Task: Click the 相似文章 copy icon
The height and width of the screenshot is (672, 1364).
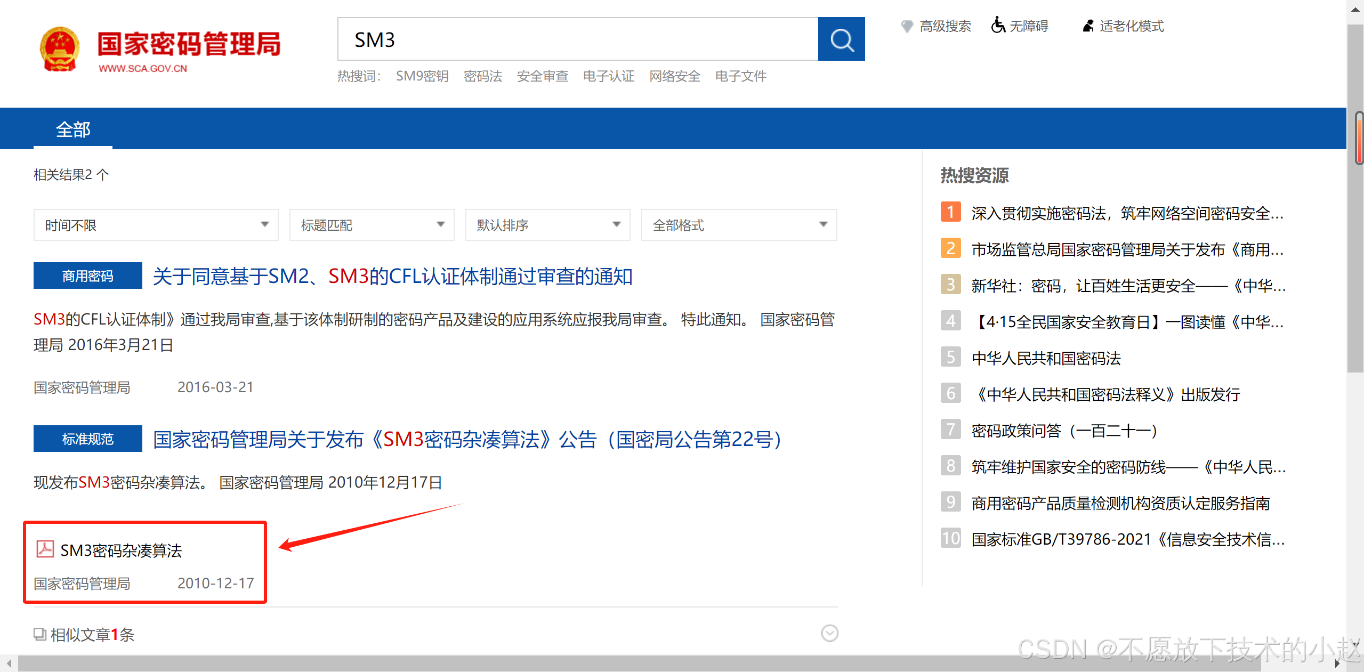Action: pyautogui.click(x=39, y=634)
